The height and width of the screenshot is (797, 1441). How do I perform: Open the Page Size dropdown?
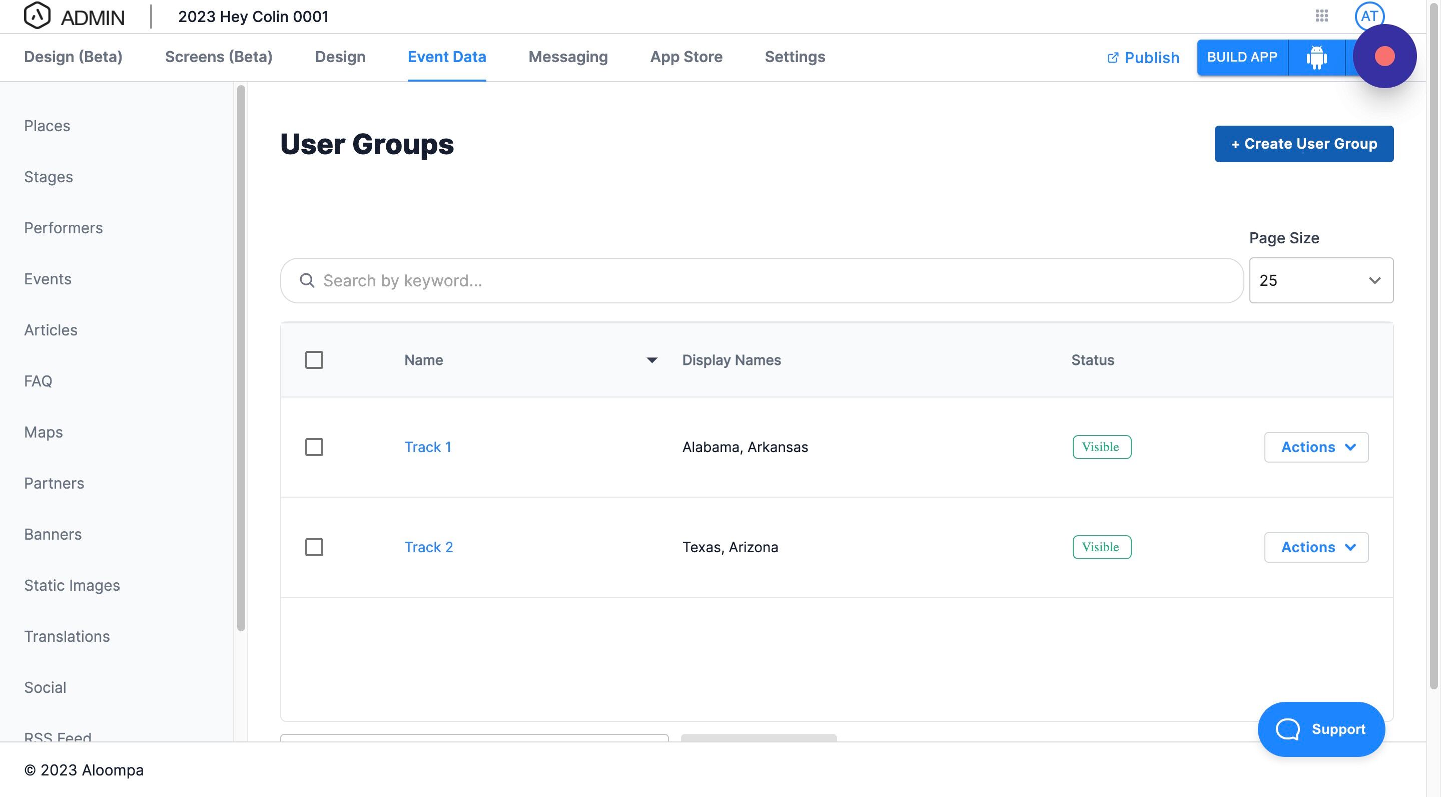1321,280
